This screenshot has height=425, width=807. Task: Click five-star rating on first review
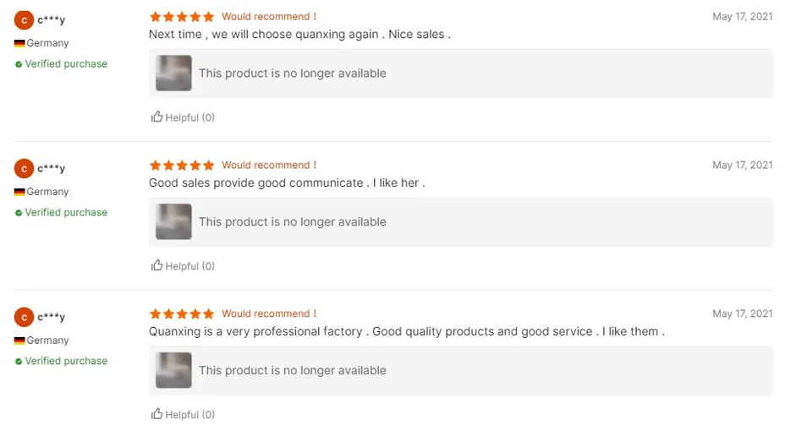[182, 16]
